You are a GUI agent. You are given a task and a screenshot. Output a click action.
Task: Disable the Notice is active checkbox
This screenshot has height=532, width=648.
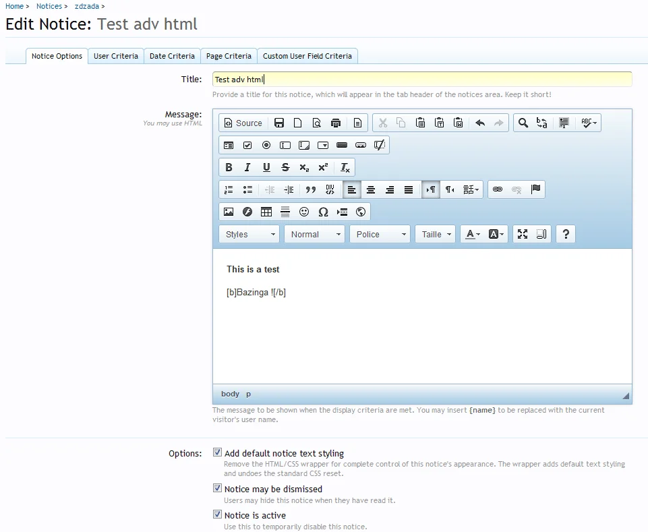click(217, 514)
